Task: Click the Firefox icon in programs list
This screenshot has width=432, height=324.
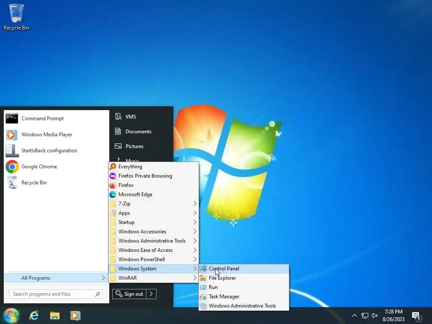Action: (113, 185)
